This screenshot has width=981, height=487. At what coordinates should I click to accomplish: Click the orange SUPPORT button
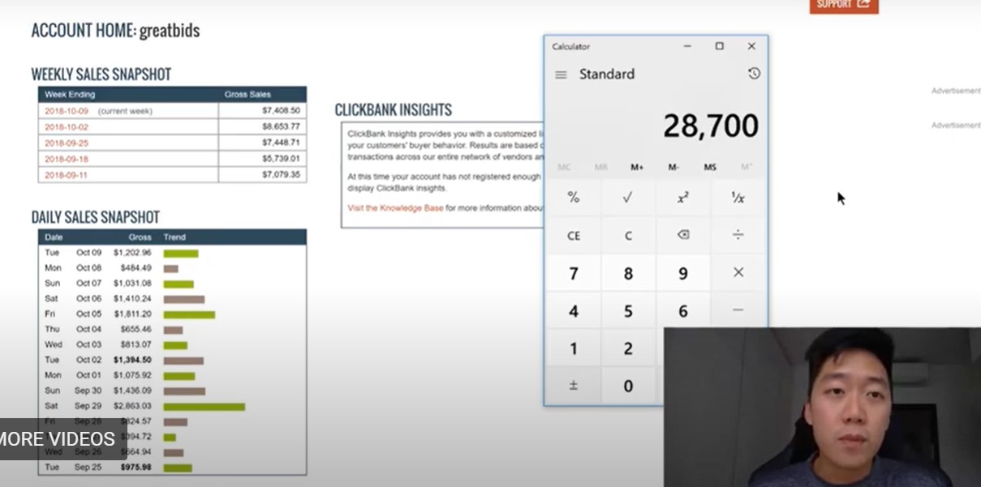[844, 6]
